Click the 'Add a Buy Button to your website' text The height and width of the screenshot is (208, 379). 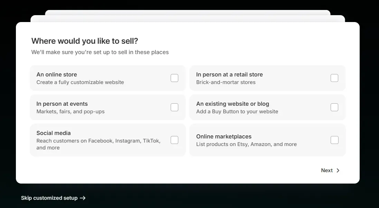pos(237,112)
